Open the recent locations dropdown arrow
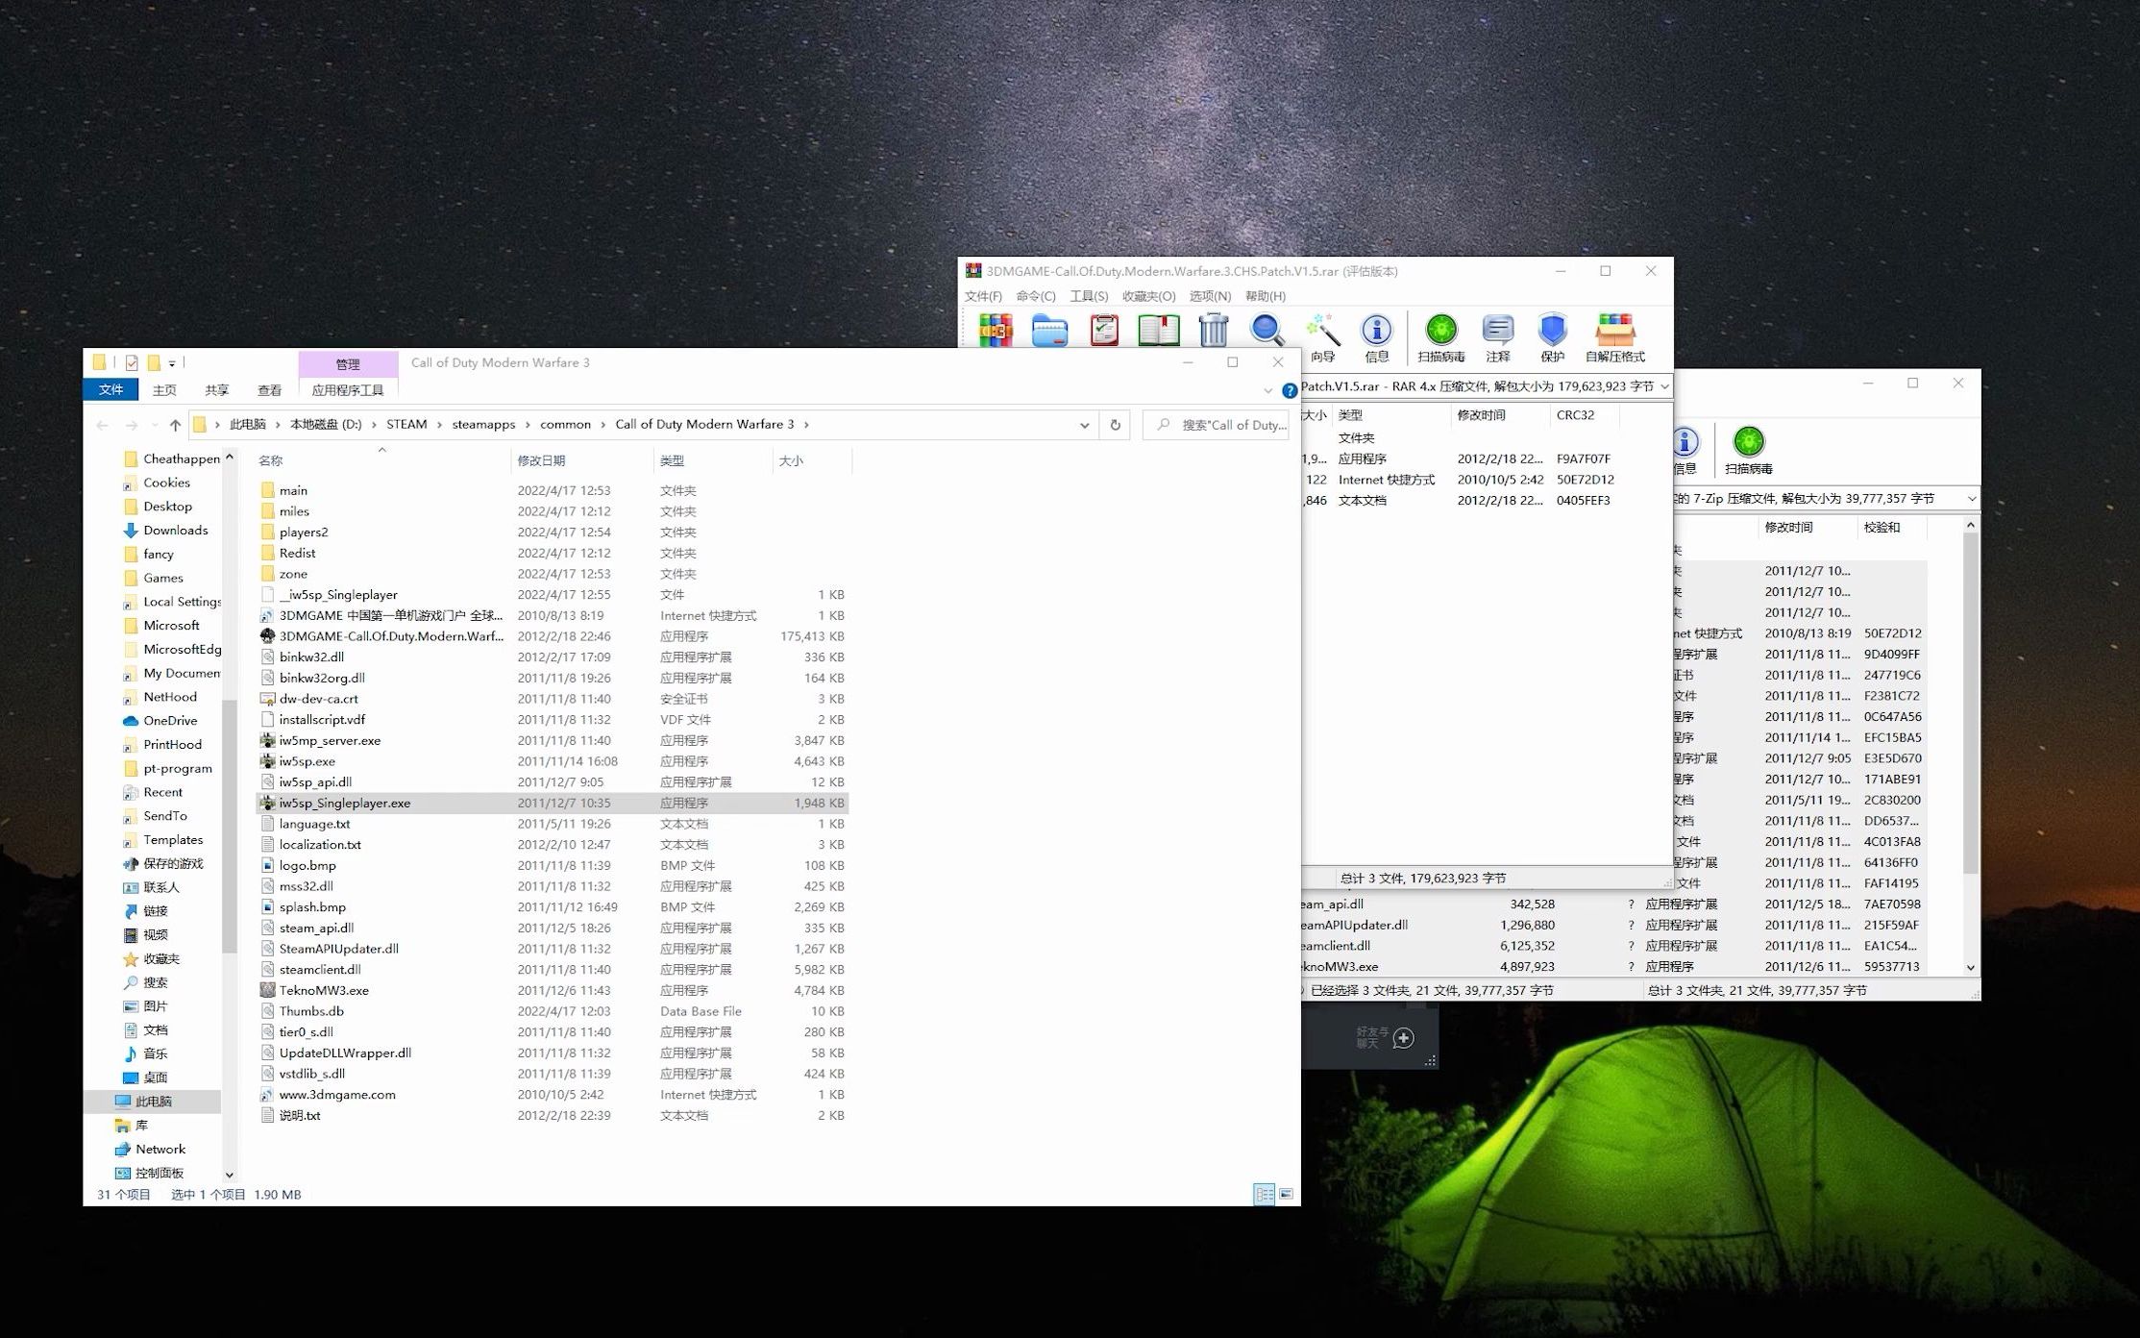The image size is (2140, 1338). (x=155, y=425)
